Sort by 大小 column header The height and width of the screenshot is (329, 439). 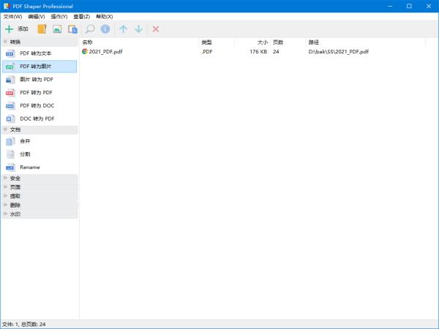(252, 42)
